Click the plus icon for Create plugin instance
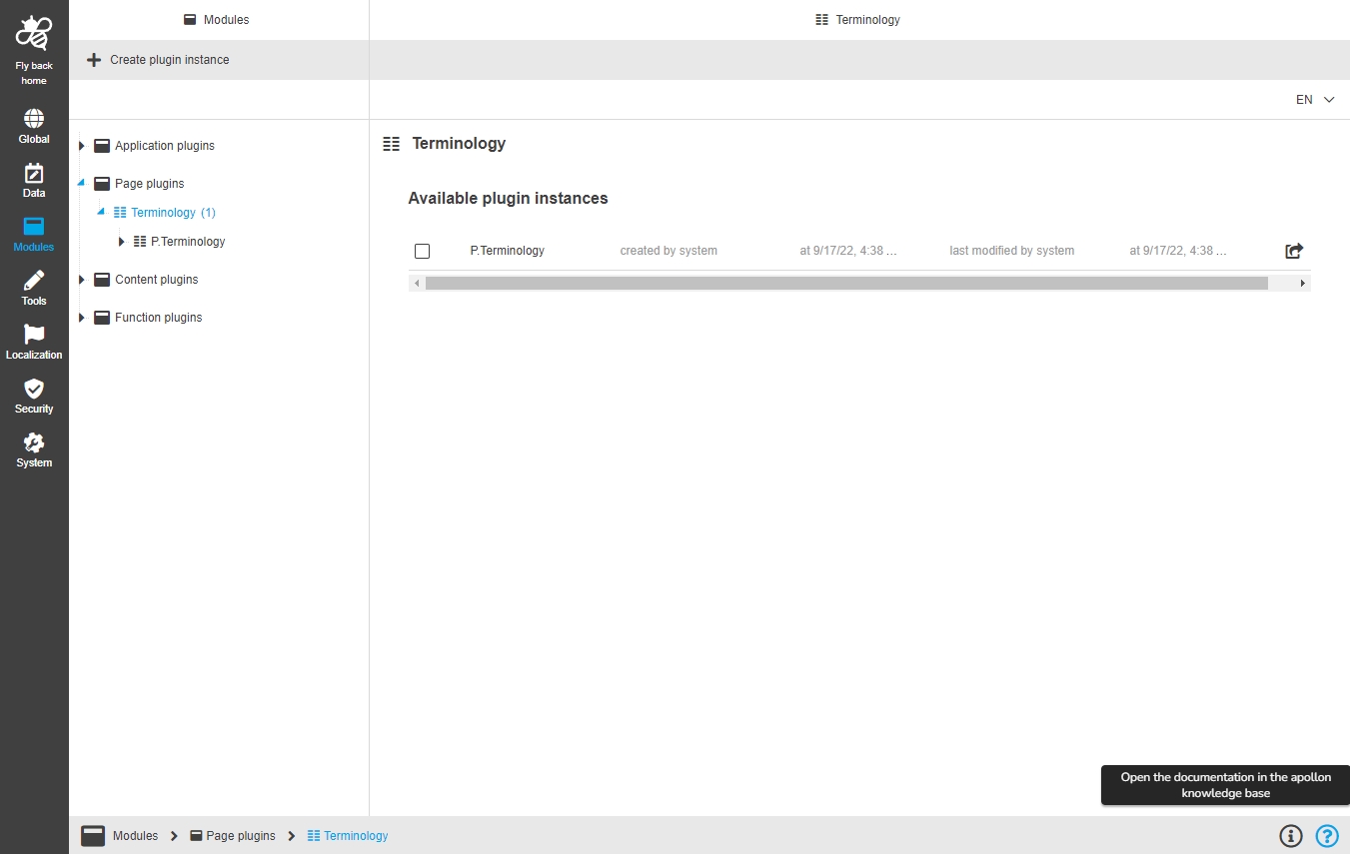This screenshot has width=1350, height=854. coord(94,60)
